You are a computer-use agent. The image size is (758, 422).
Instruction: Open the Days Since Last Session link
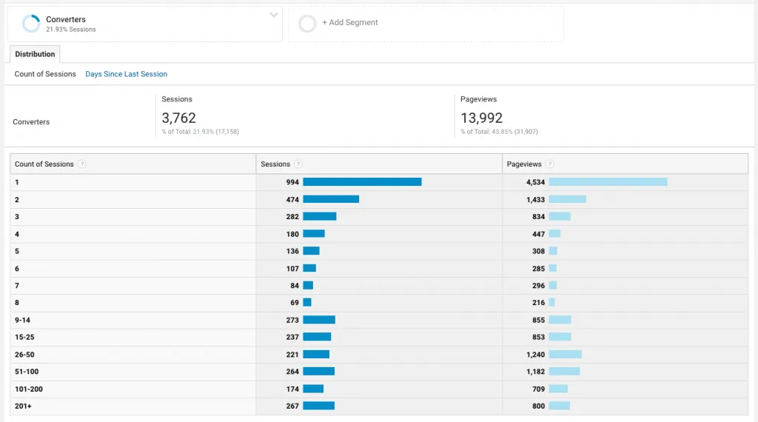coord(126,74)
